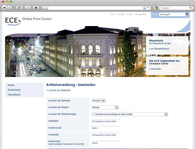Expand the Auswahl der Region dropdown
Image resolution: width=195 pixels, height=149 pixels.
click(116, 107)
